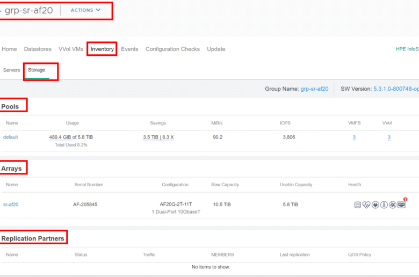Click the fan health icon for sr-af20
The height and width of the screenshot is (277, 419).
tap(393, 205)
